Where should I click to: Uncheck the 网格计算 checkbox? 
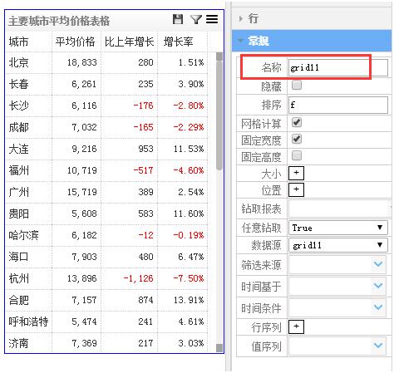click(x=297, y=122)
